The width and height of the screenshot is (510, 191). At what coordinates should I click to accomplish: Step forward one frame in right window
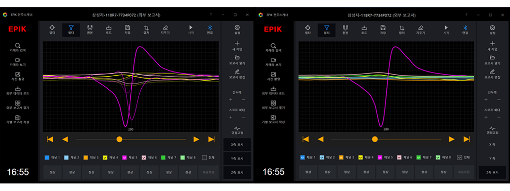pos(451,139)
